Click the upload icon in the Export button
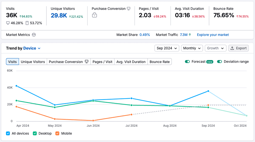The width and height of the screenshot is (255, 142). tap(232, 48)
